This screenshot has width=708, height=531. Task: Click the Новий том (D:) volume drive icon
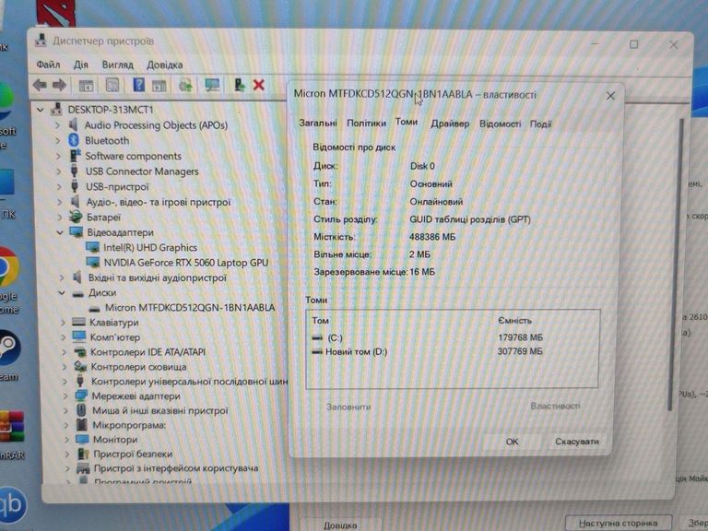317,352
